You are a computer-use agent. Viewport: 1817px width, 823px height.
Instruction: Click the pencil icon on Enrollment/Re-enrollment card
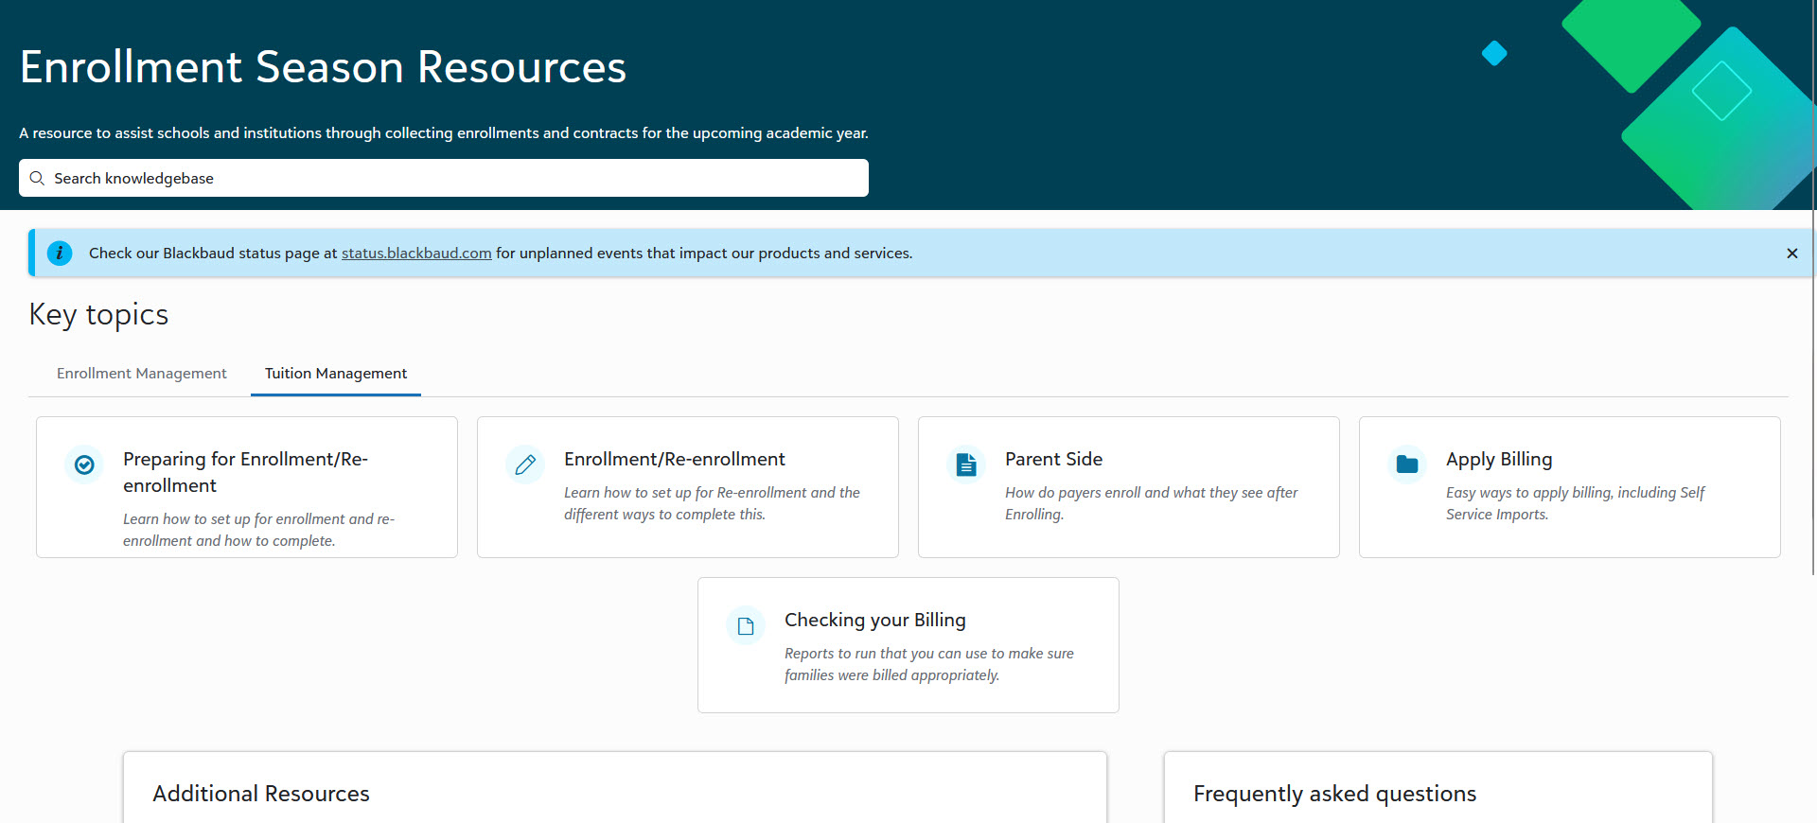tap(525, 464)
